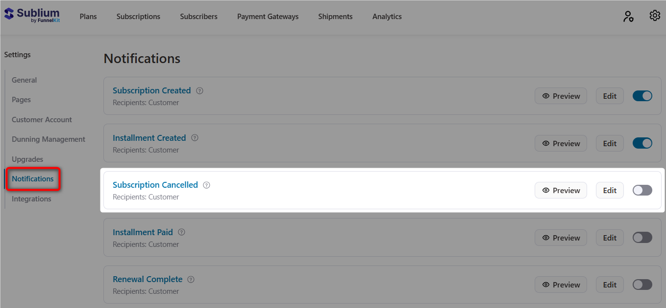Click help icon beside Installment Created
The width and height of the screenshot is (666, 308).
tap(195, 138)
